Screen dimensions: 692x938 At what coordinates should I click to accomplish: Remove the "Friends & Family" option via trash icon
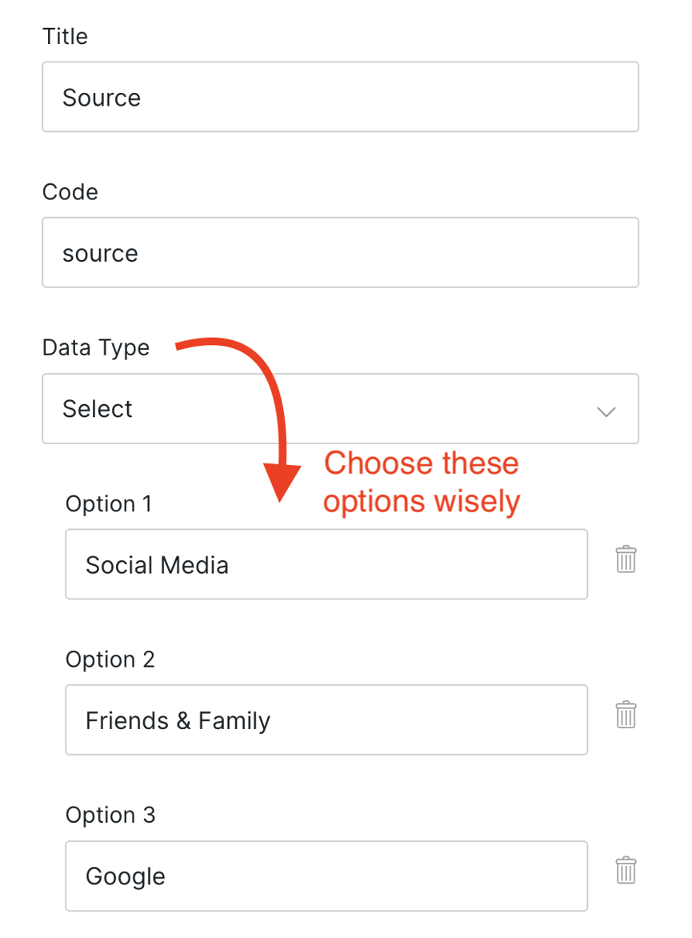pyautogui.click(x=626, y=716)
